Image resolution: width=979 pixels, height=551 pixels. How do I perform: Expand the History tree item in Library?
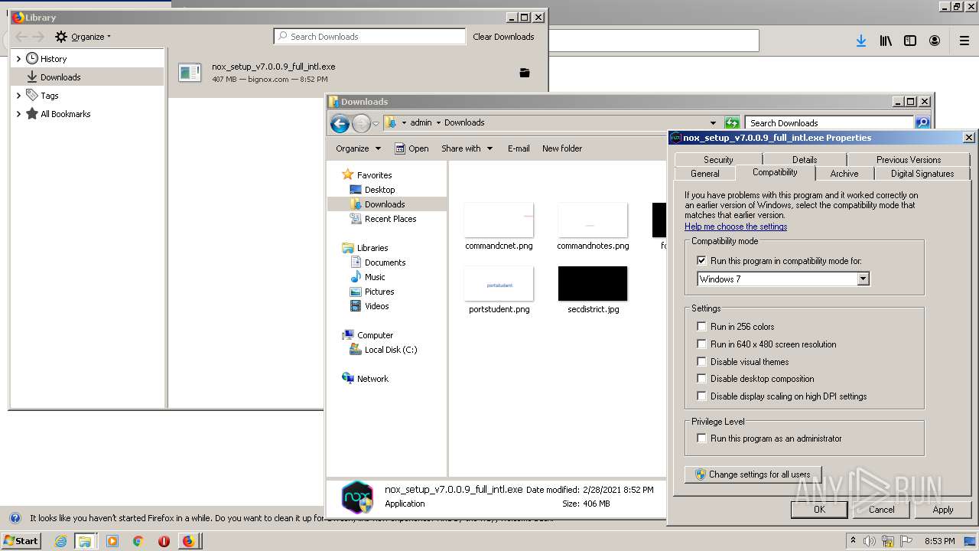coord(18,59)
